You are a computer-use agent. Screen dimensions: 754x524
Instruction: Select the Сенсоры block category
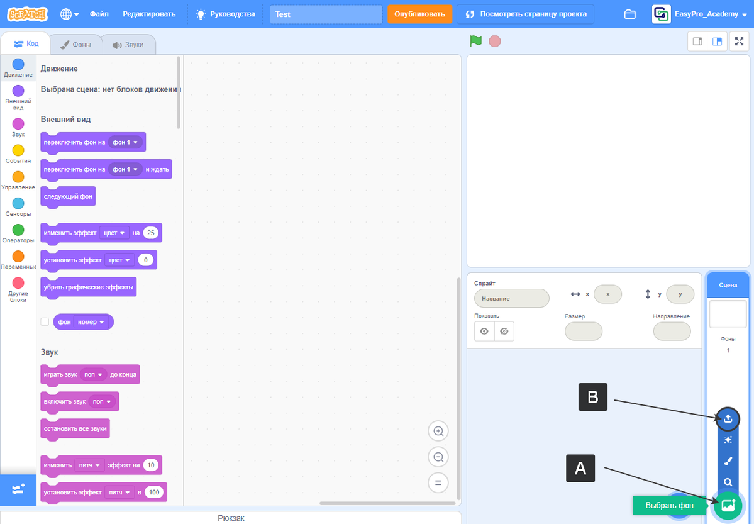pos(18,207)
